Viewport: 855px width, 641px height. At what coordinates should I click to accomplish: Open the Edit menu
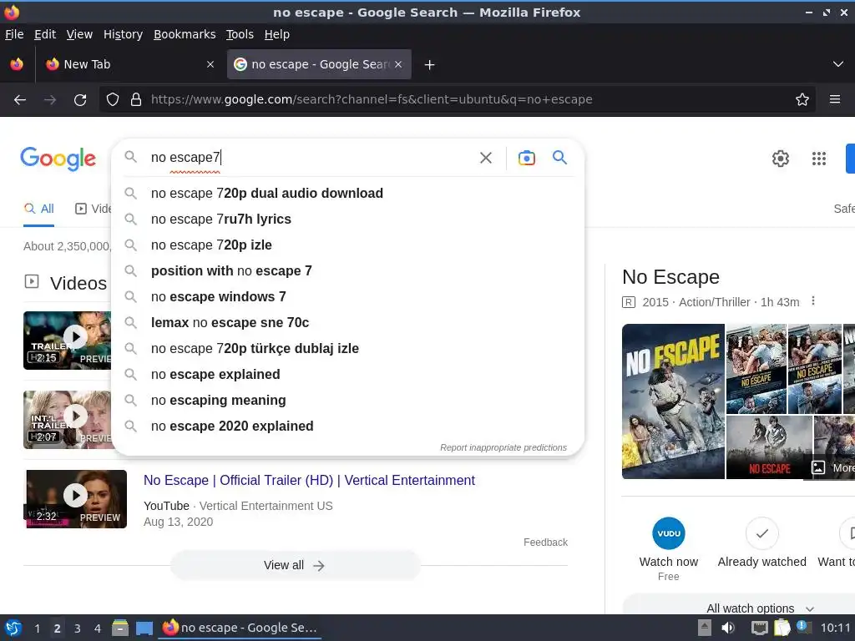45,34
